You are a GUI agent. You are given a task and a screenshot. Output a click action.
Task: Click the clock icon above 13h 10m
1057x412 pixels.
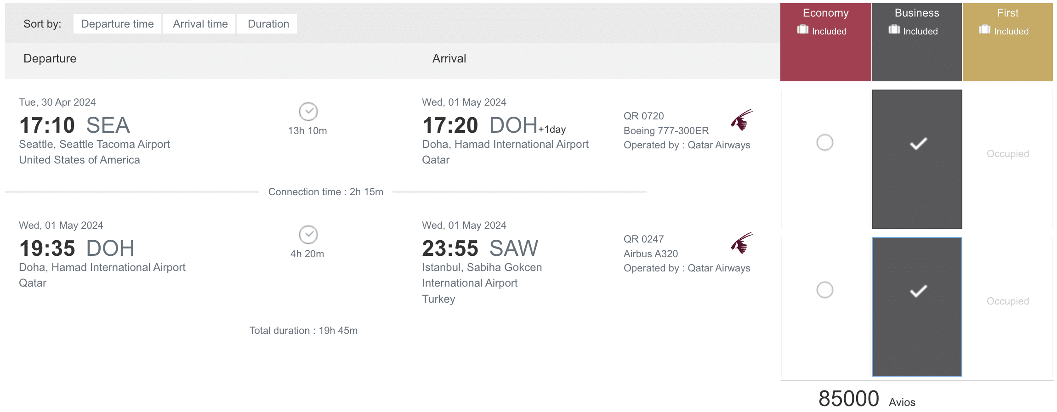[x=308, y=111]
